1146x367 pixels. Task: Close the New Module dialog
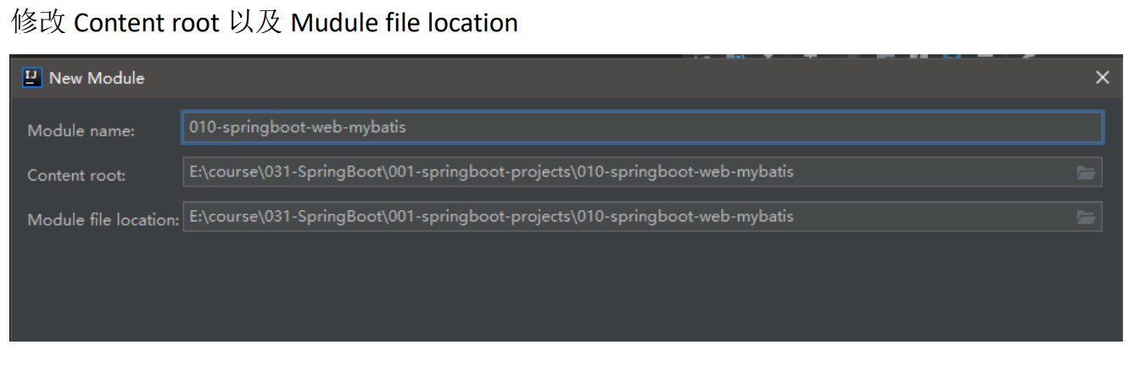click(1102, 78)
